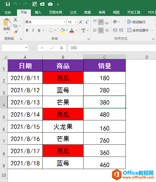The width and height of the screenshot is (156, 182).
Task: Click the Increase Indent icon
Action: pyautogui.click(x=121, y=30)
